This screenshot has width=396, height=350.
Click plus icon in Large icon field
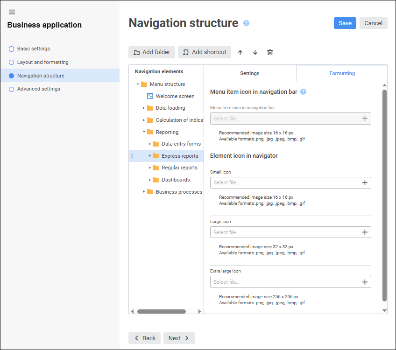365,232
